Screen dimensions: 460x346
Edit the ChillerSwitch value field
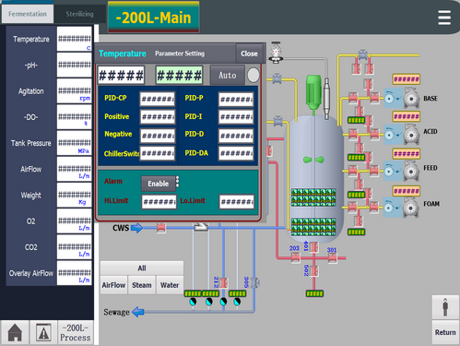coord(158,153)
